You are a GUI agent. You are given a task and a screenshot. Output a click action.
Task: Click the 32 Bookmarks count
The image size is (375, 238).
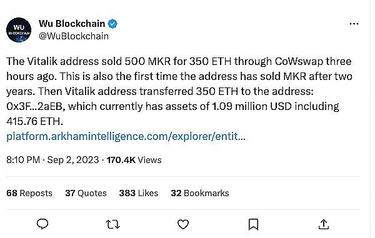200,193
